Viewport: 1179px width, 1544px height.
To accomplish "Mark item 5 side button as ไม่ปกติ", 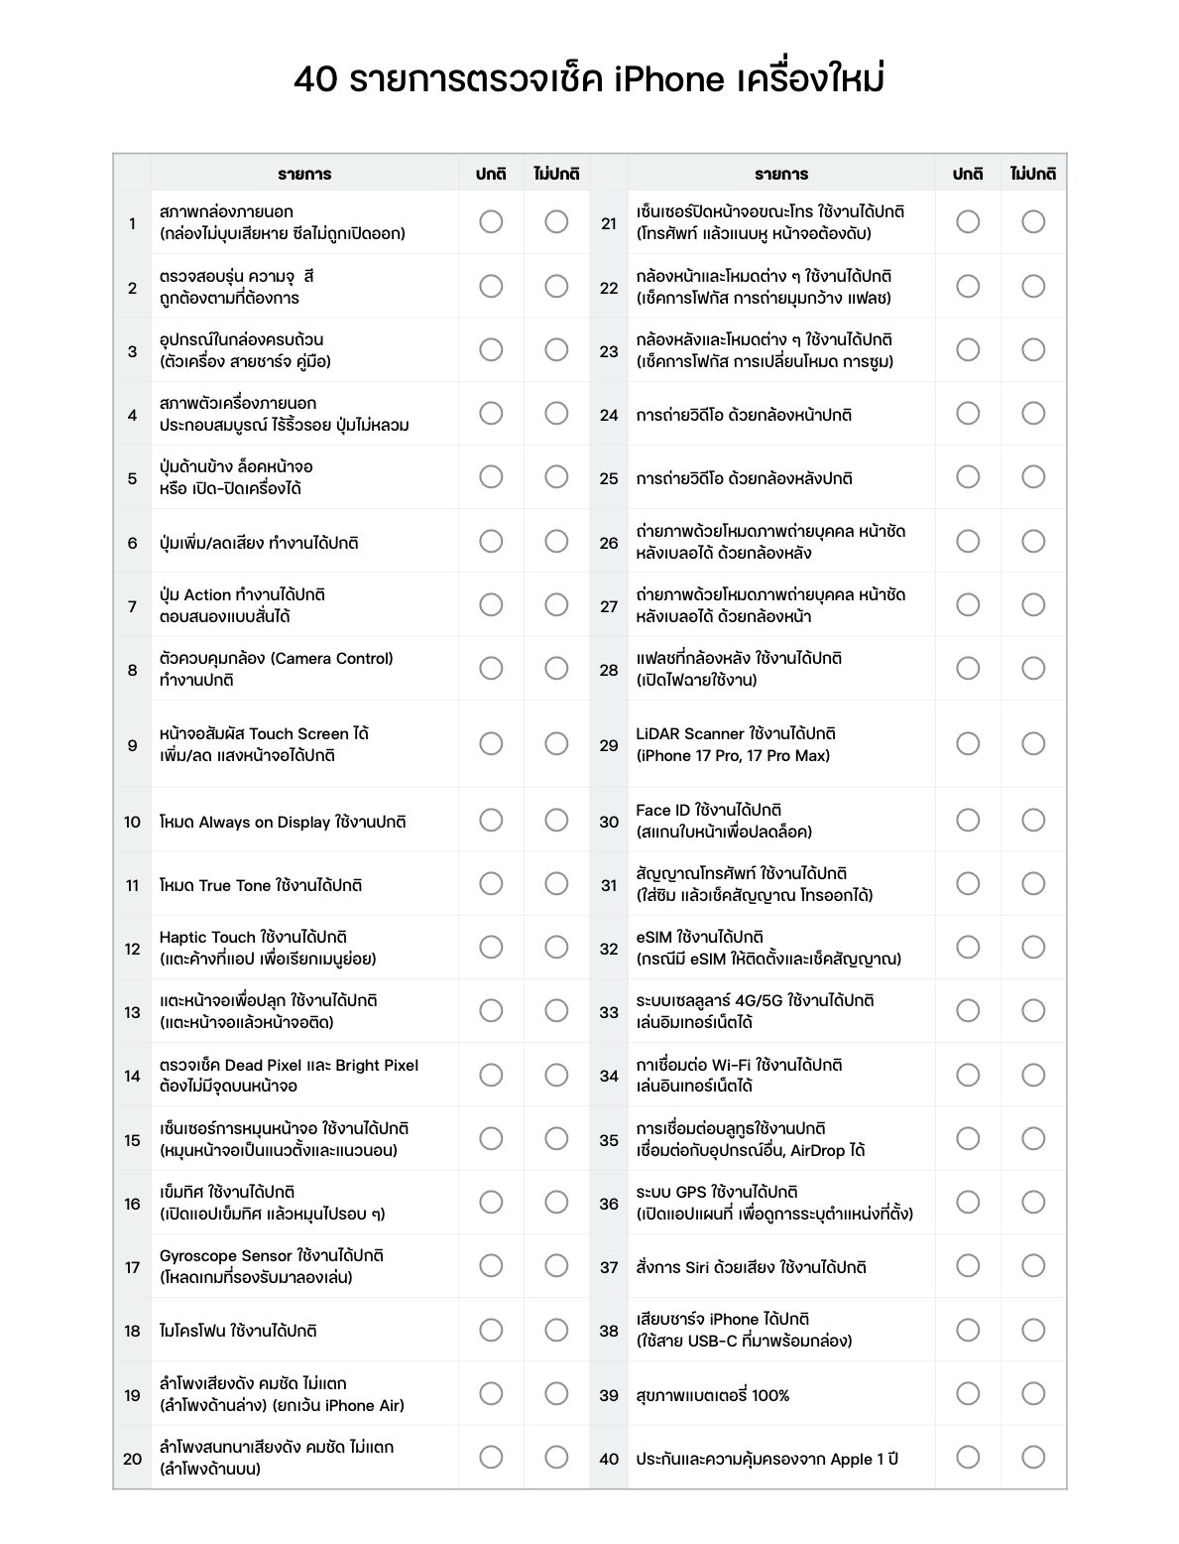I will (x=556, y=476).
